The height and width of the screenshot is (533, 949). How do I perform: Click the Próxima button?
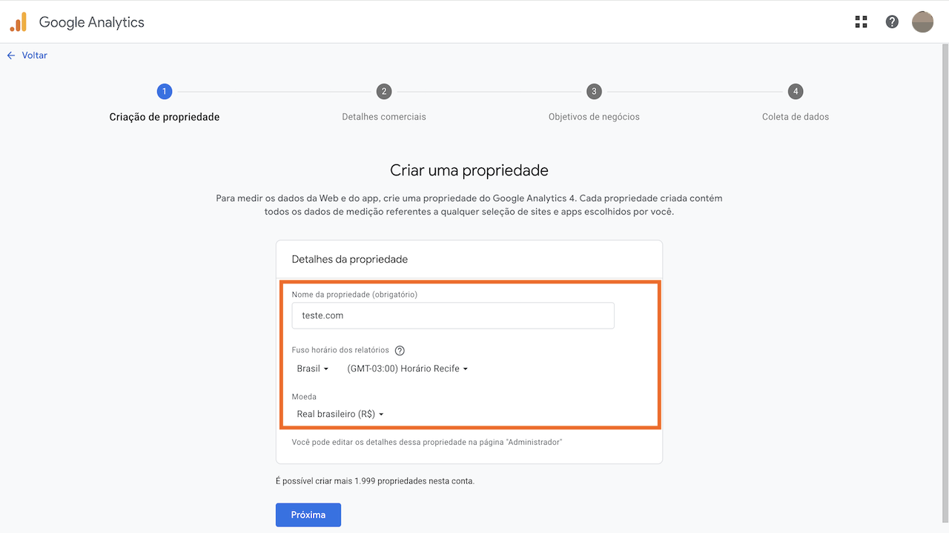(308, 514)
